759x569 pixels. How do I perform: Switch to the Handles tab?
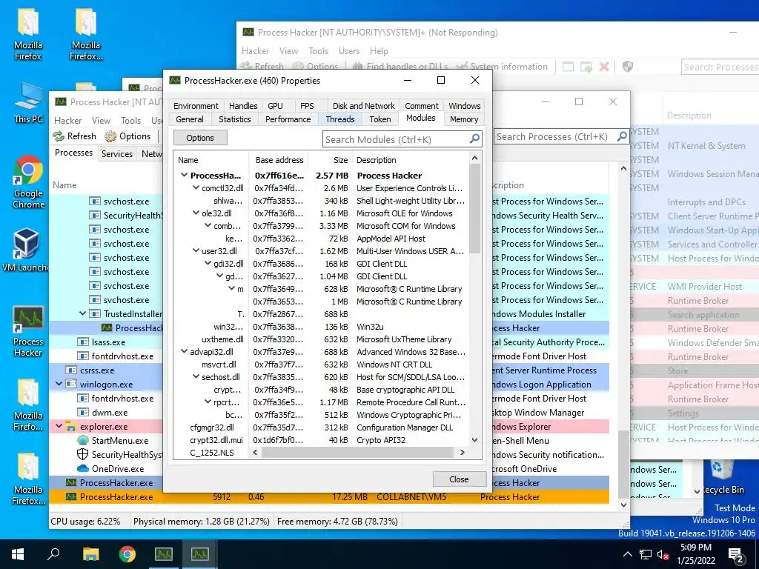(243, 106)
